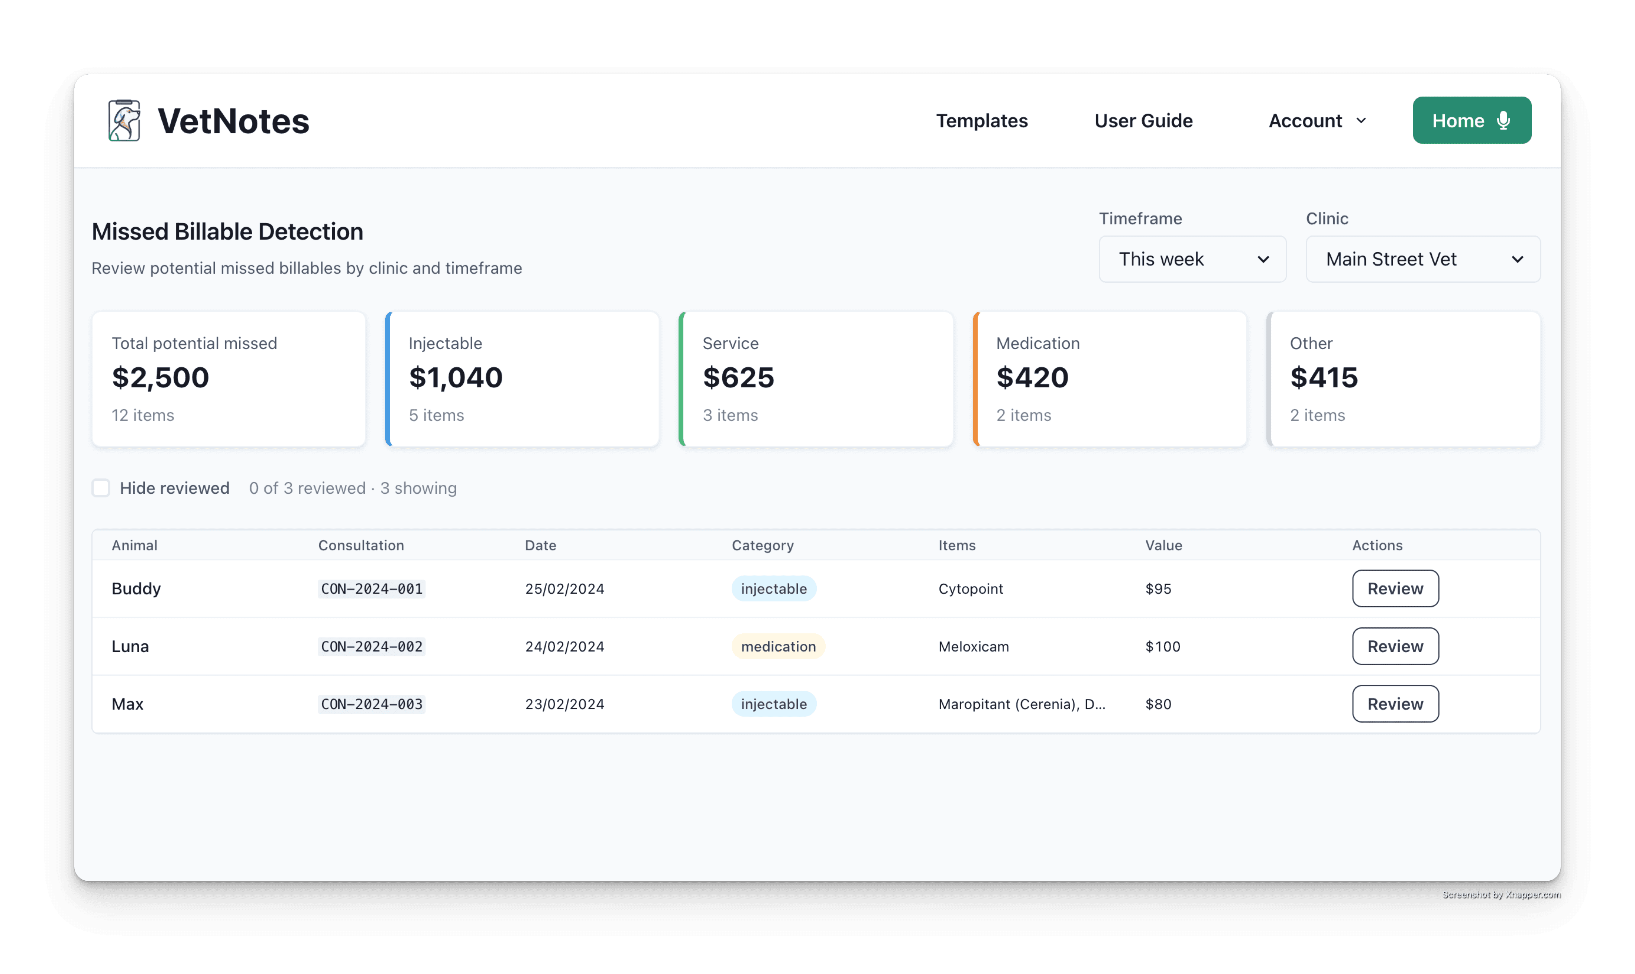
Task: Expand the Clinic Main Street Vet dropdown
Action: (x=1422, y=259)
